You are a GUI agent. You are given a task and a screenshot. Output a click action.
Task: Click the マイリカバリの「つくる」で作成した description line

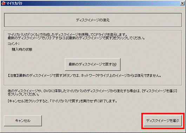(67, 35)
